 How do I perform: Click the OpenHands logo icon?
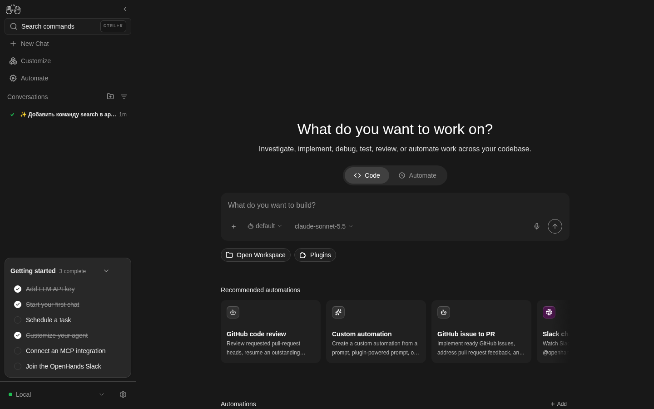(13, 9)
